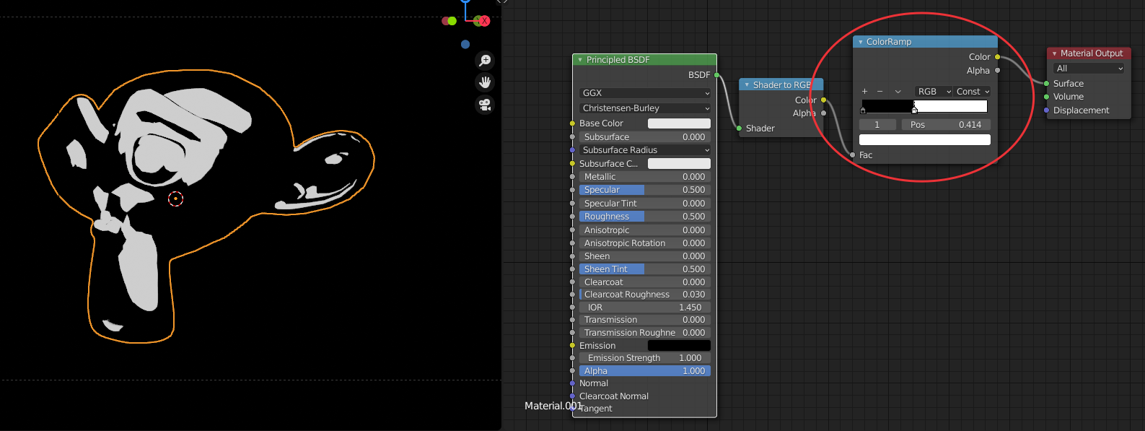Image resolution: width=1145 pixels, height=431 pixels.
Task: Click the black Emission color swatch
Action: 679,346
